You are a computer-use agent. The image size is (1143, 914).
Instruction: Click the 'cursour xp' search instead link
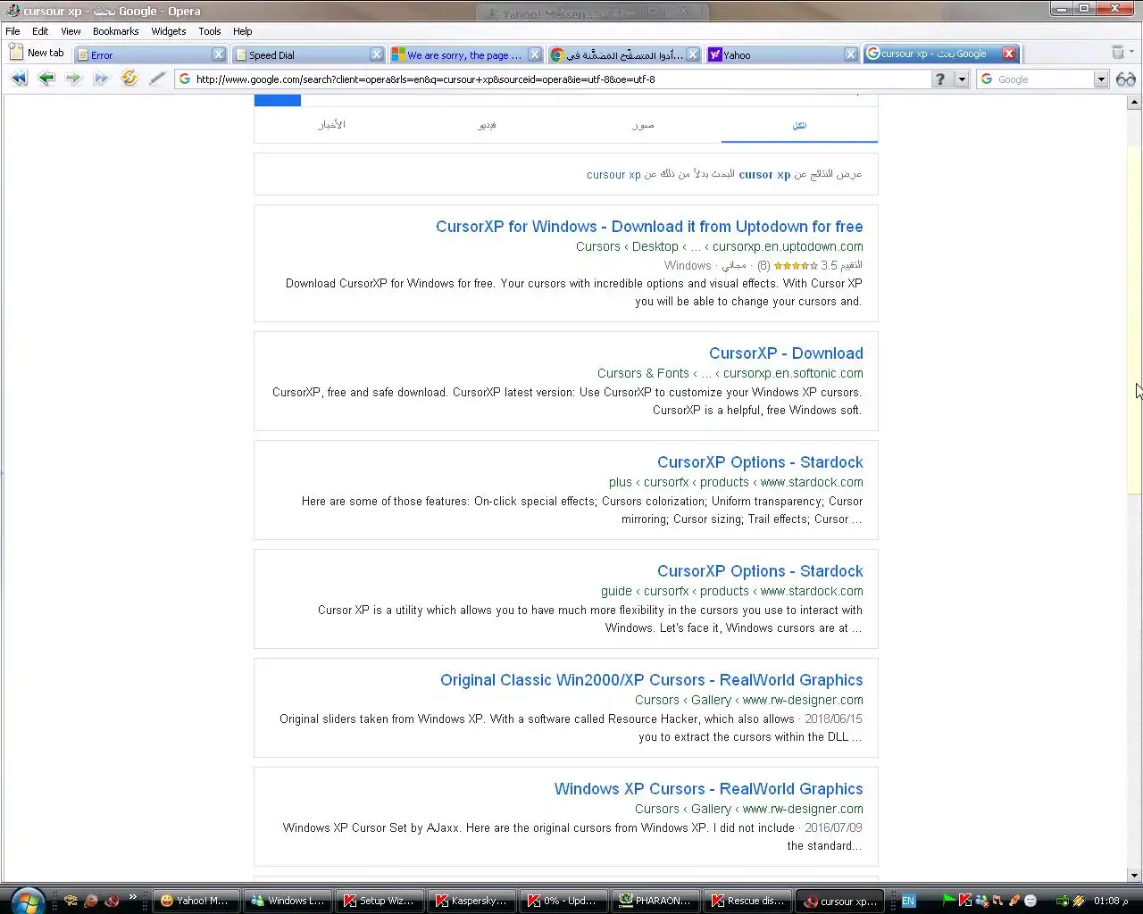point(613,174)
